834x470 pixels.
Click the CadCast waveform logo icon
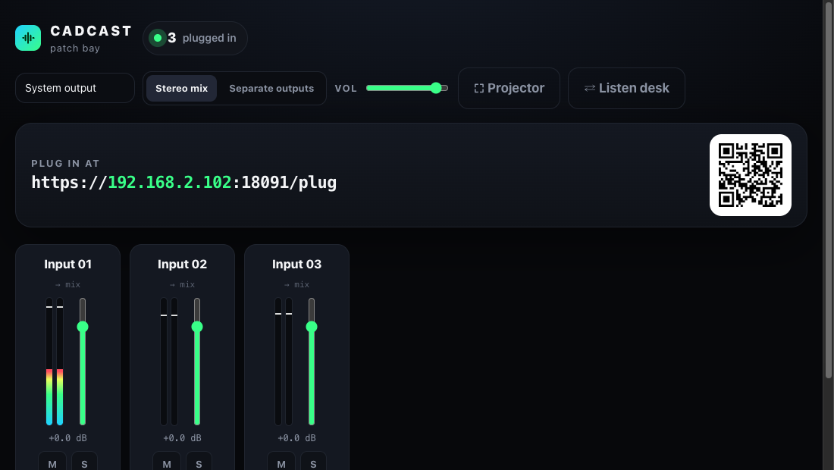click(x=28, y=38)
